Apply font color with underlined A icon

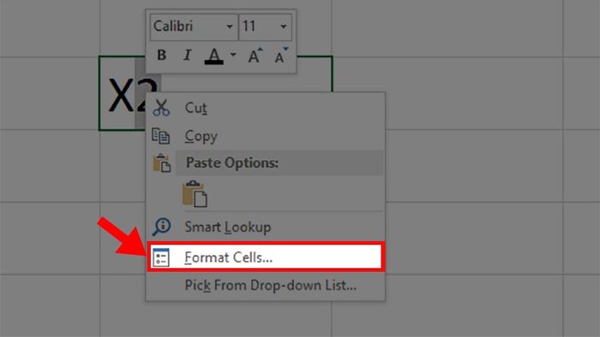click(214, 56)
